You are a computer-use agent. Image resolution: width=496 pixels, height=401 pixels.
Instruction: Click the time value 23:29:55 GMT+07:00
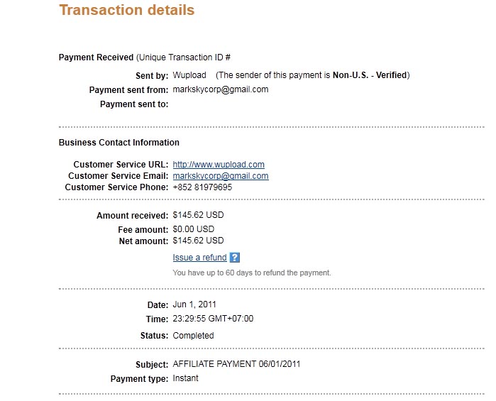(213, 319)
